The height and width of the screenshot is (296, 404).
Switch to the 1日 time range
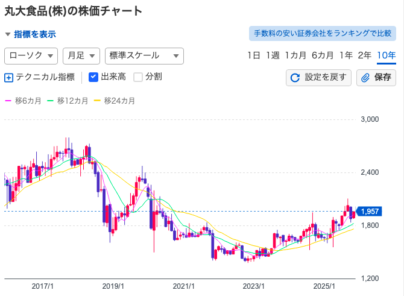coord(254,55)
